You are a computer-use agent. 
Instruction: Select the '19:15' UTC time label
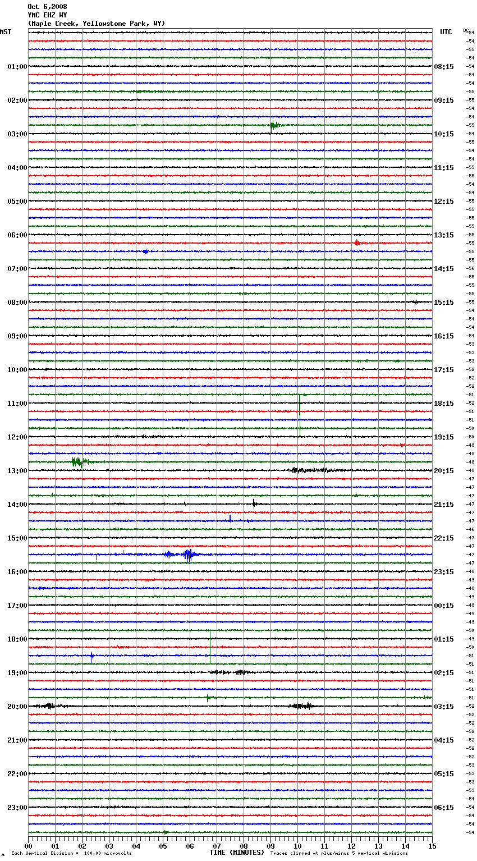(x=444, y=437)
